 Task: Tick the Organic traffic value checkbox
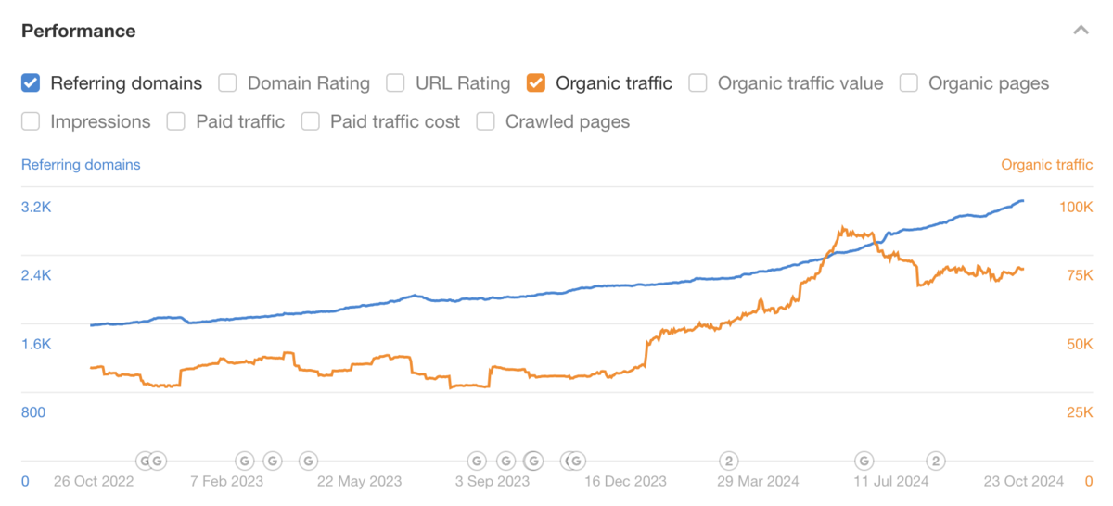tap(698, 83)
